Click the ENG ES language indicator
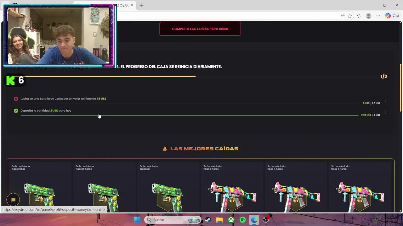Image resolution: width=403 pixels, height=226 pixels. coord(354,220)
